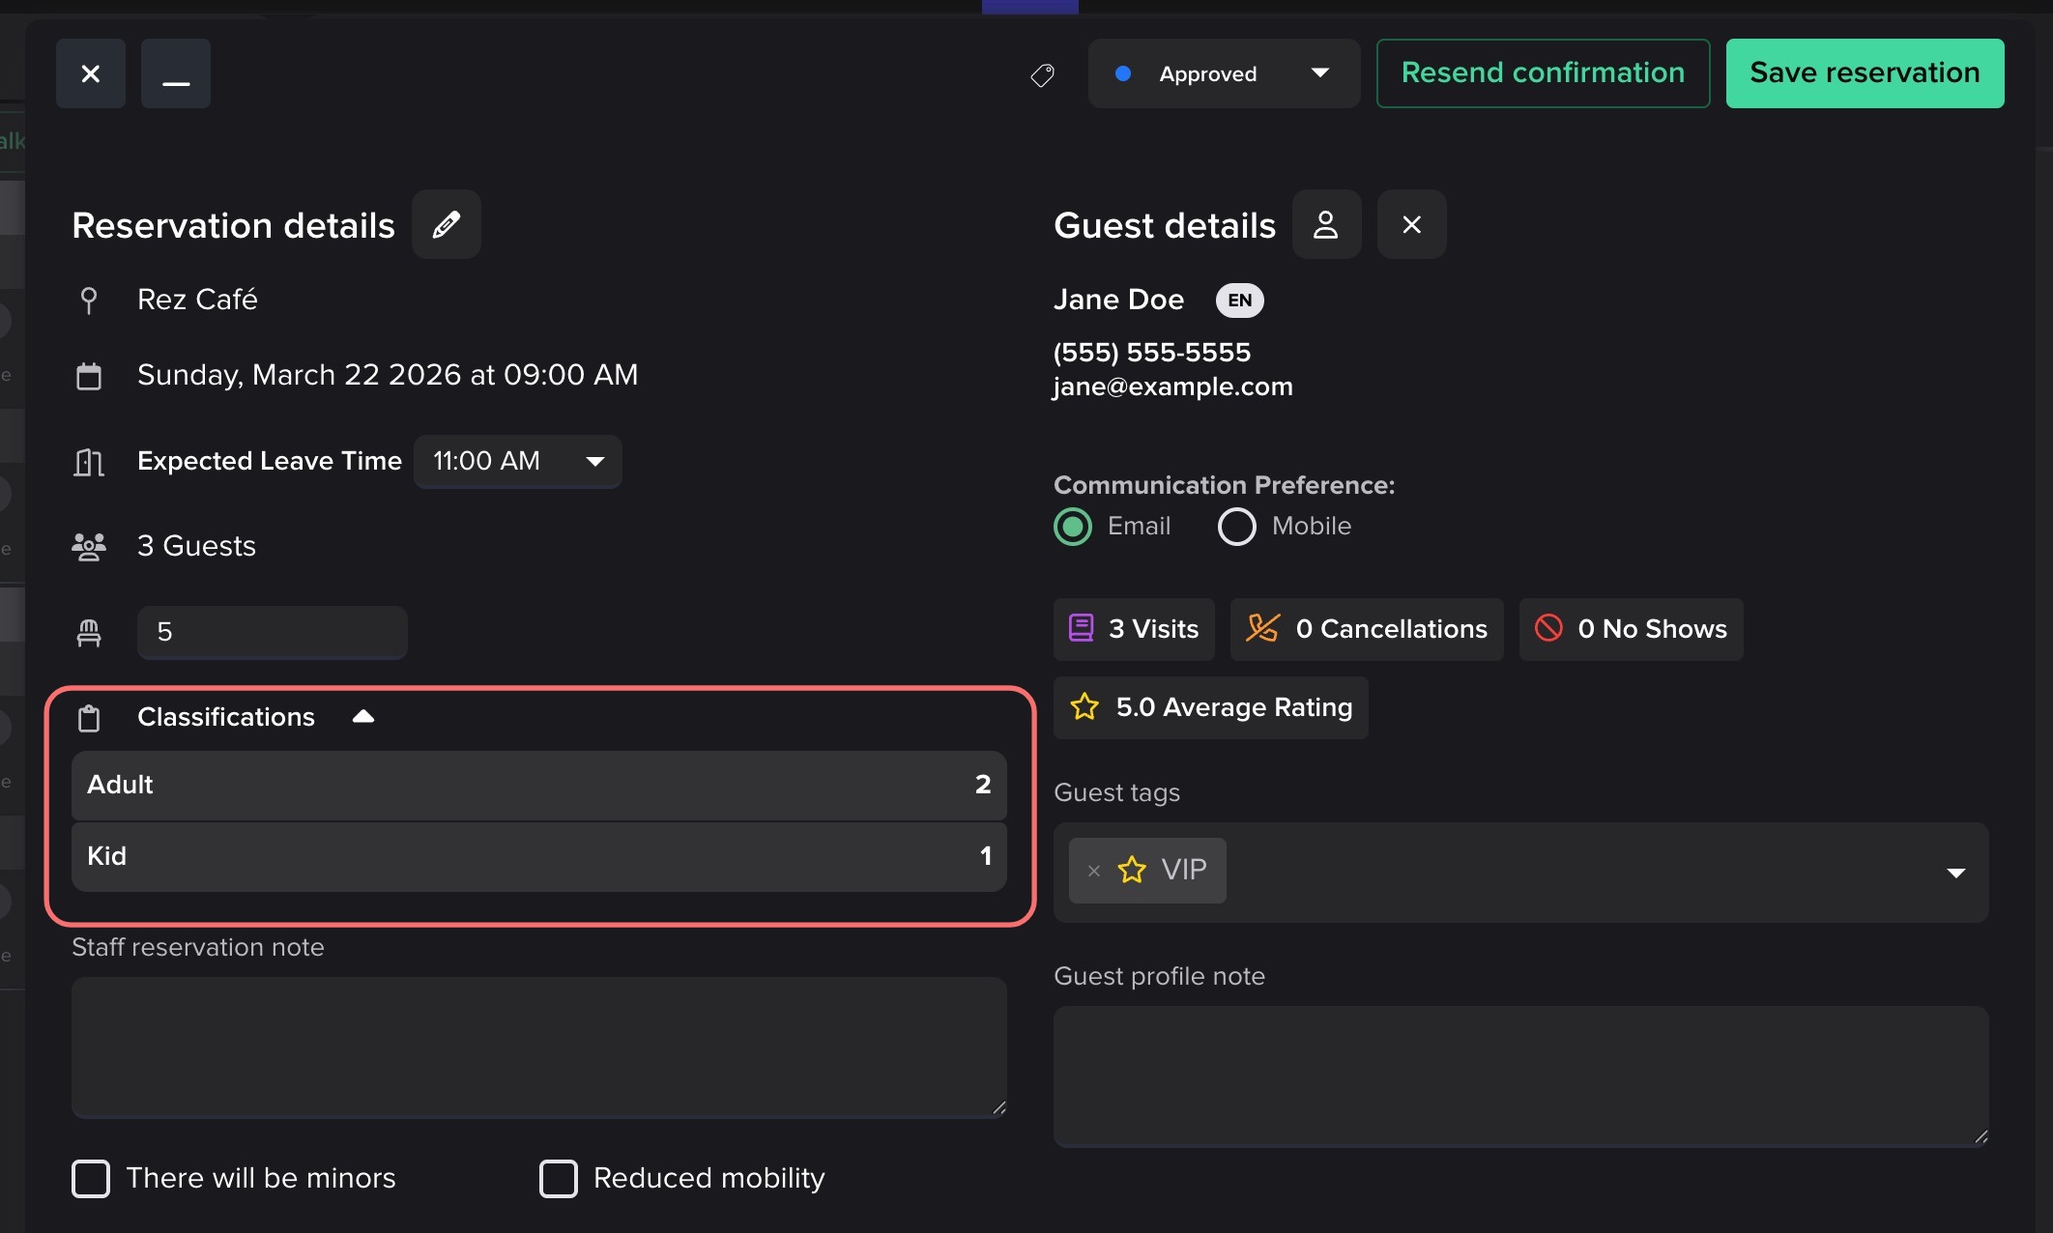
Task: Click the table number field showing 5
Action: 272,632
